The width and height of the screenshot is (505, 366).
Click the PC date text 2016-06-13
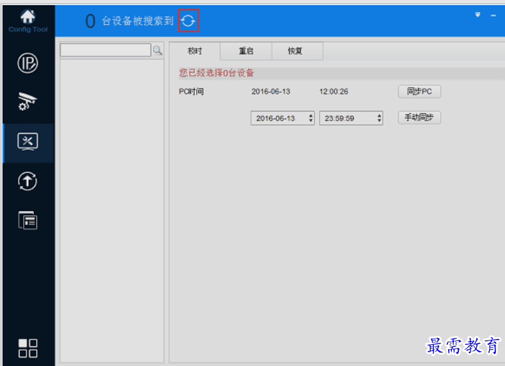click(270, 92)
